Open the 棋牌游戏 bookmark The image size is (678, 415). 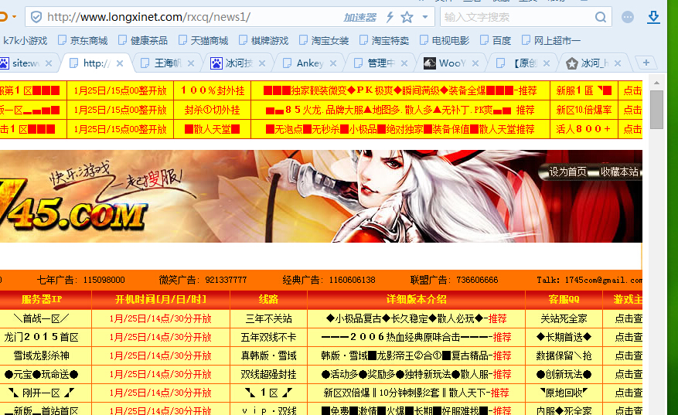coord(264,41)
